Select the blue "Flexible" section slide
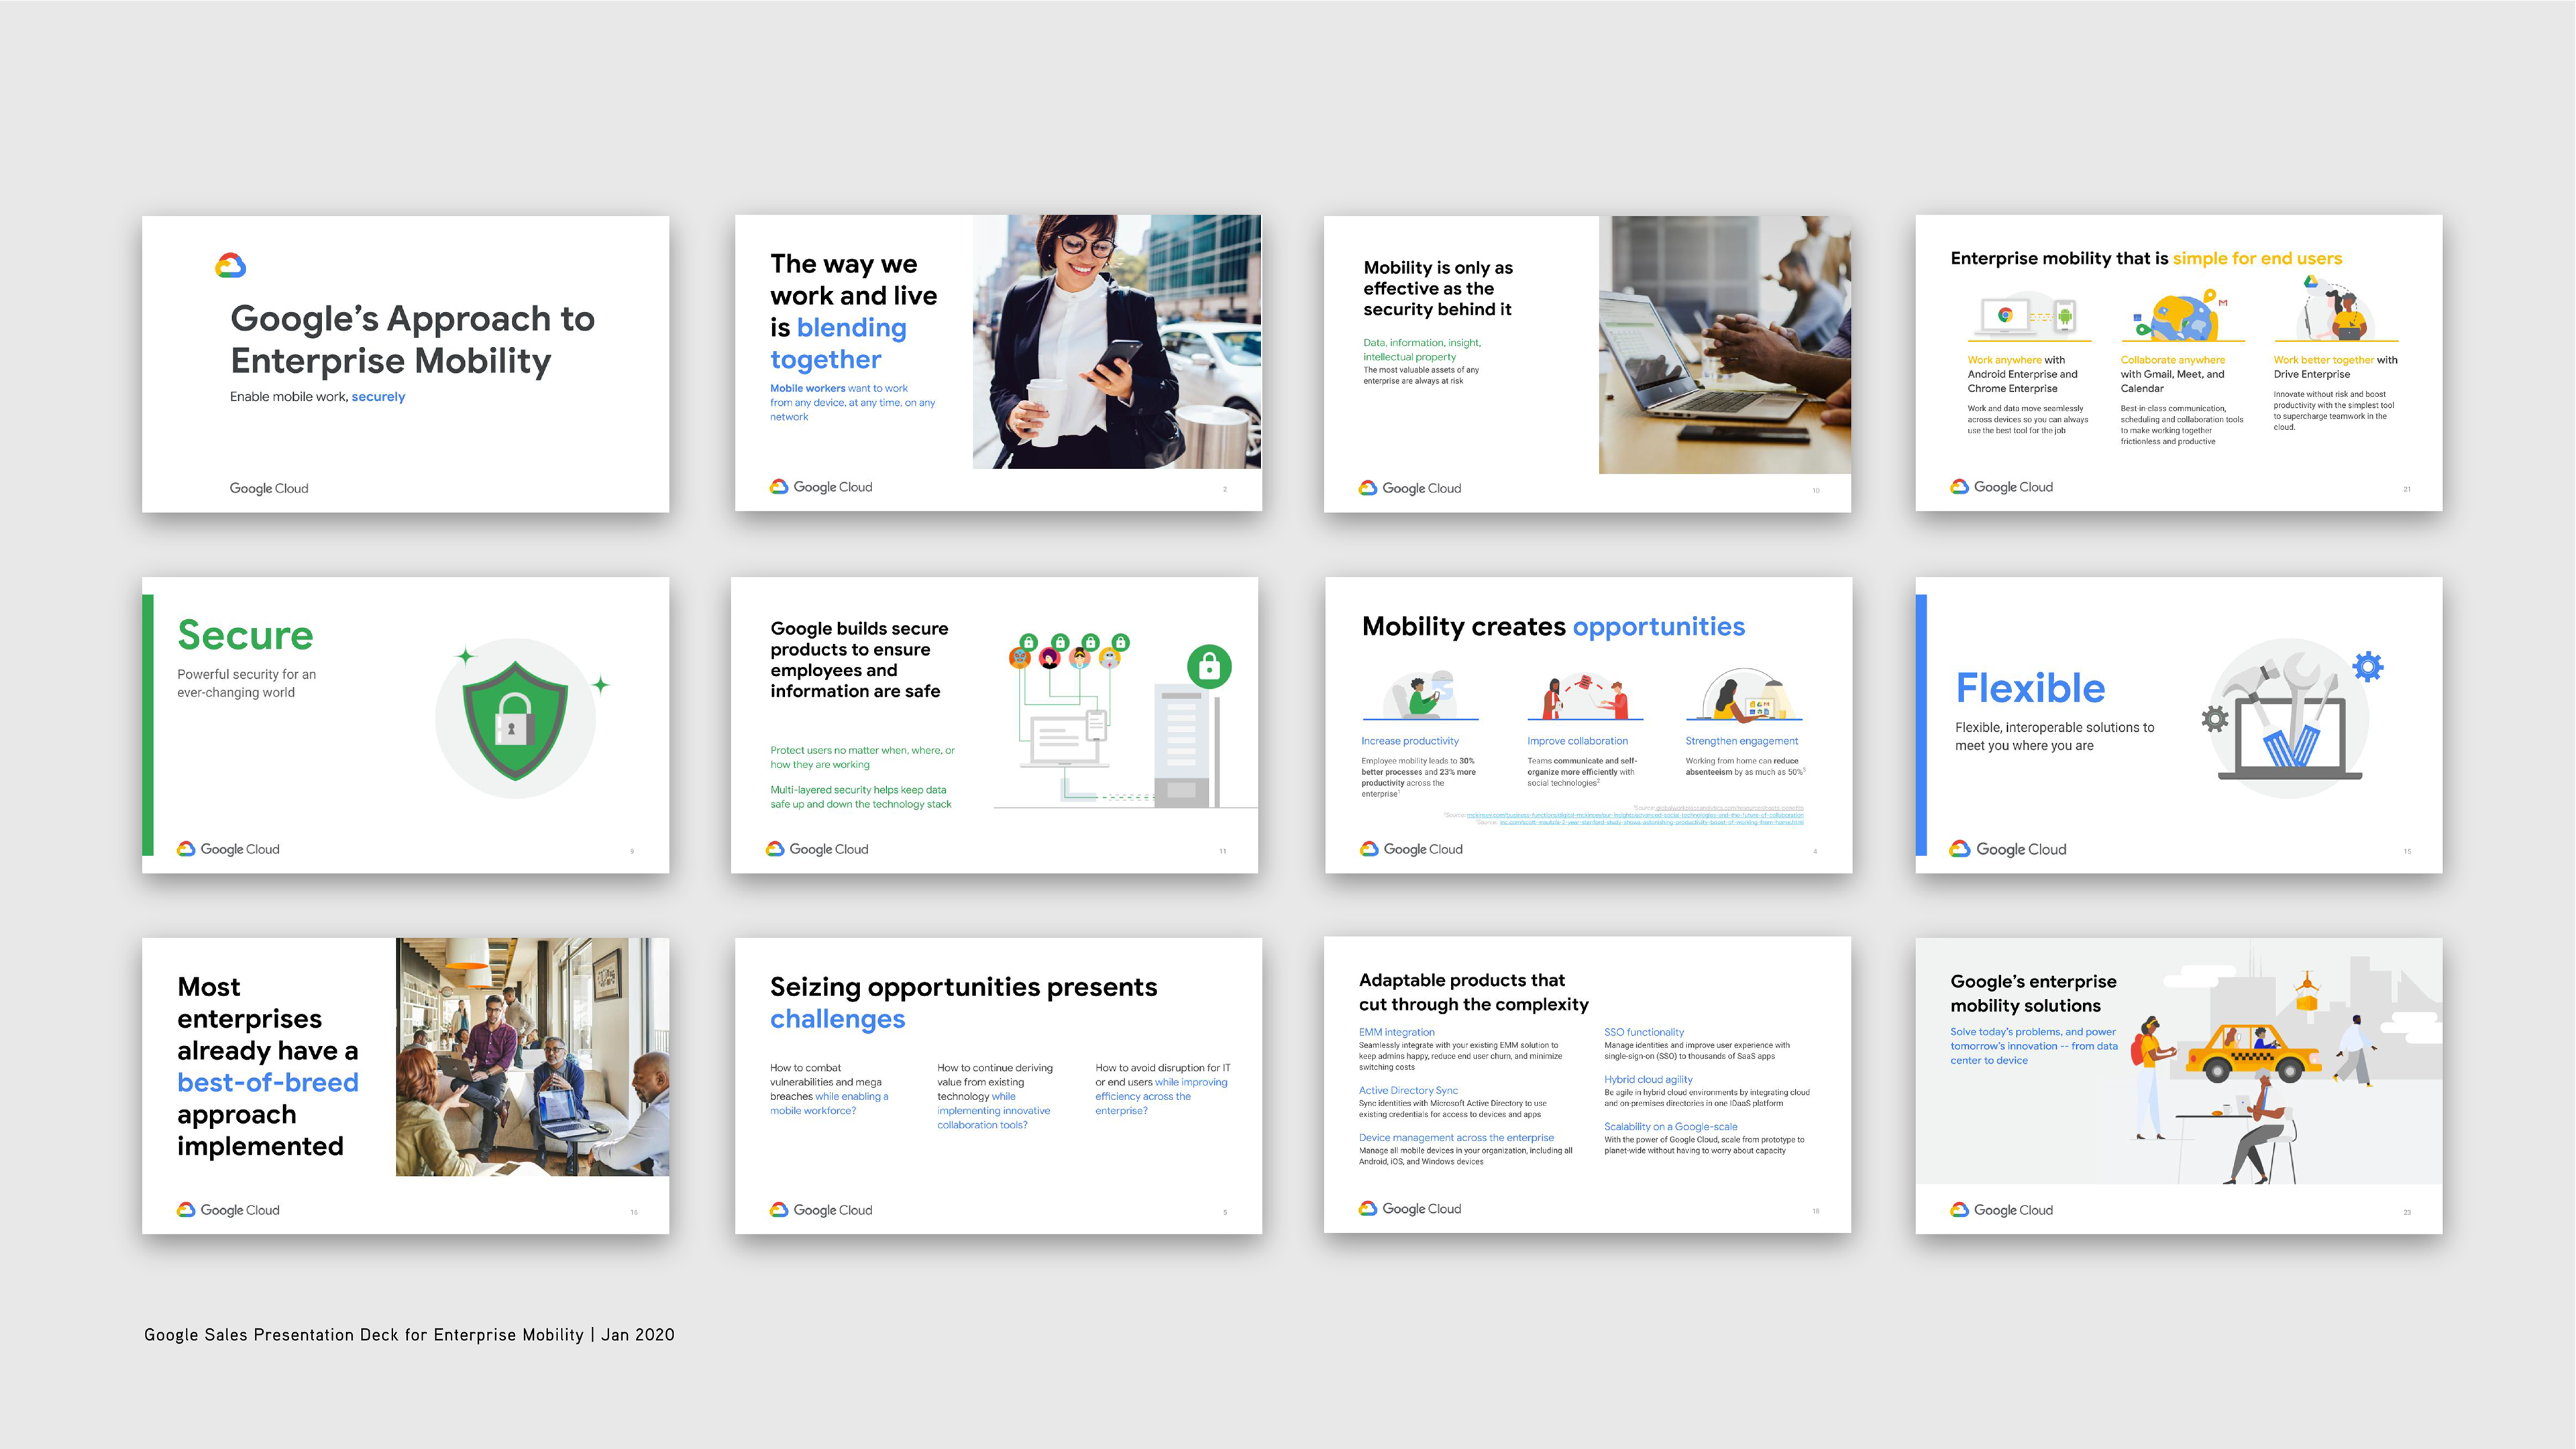Screen dimensions: 2576x1449 pyautogui.click(x=2178, y=725)
